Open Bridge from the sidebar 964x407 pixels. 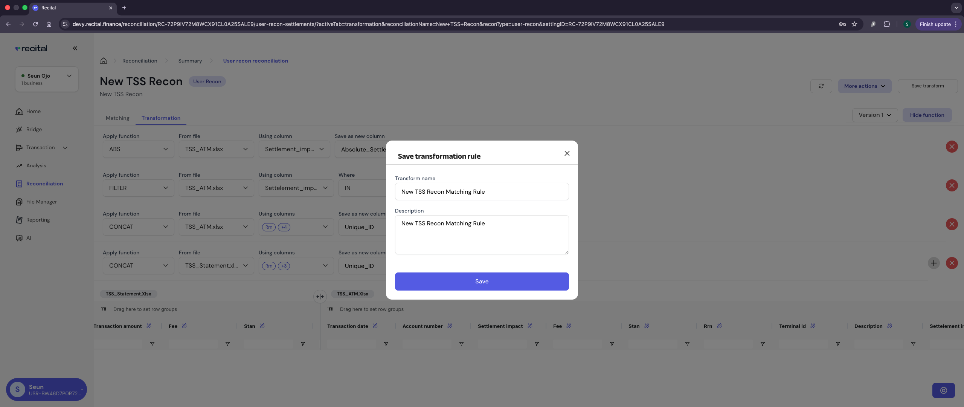pos(34,129)
